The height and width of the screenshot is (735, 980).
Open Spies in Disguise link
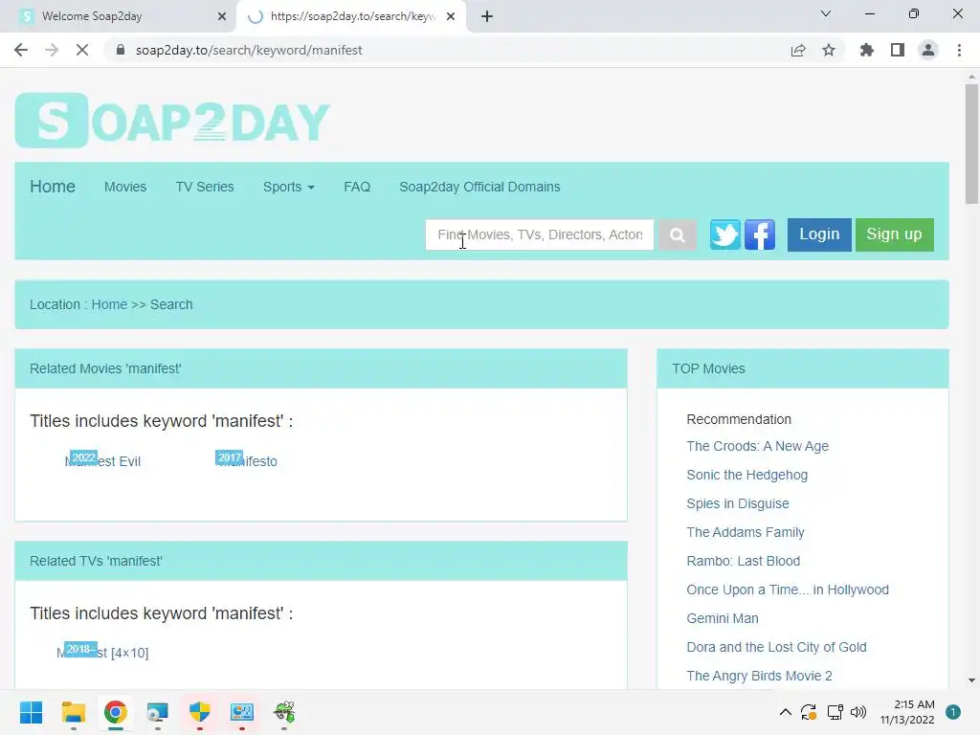tap(738, 503)
